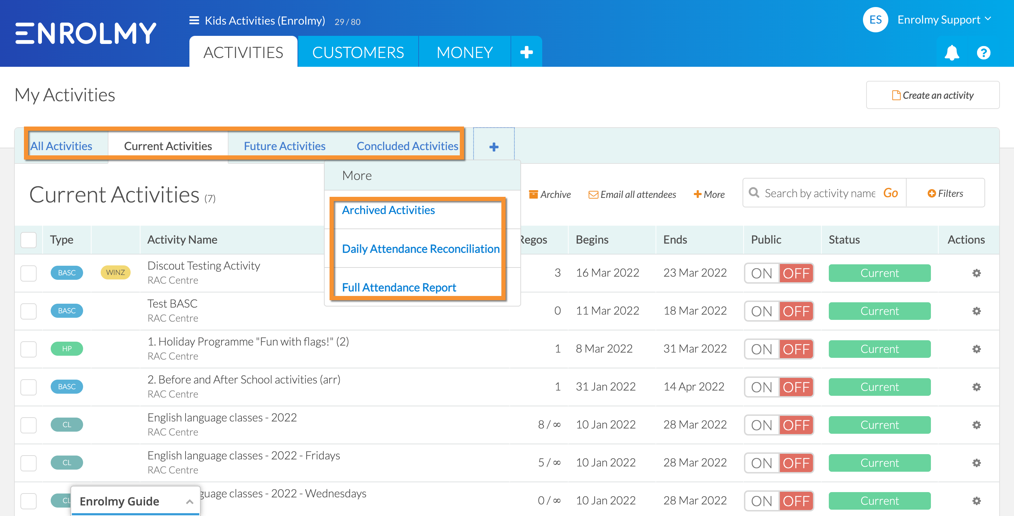Tick checkbox for Test BASC
The height and width of the screenshot is (516, 1014).
pyautogui.click(x=28, y=311)
